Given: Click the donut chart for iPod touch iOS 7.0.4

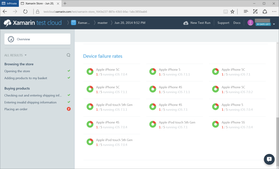Looking at the screenshot, I should pyautogui.click(x=90, y=142).
